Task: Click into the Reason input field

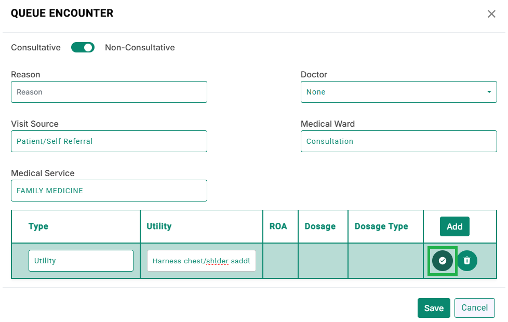Action: coord(109,92)
